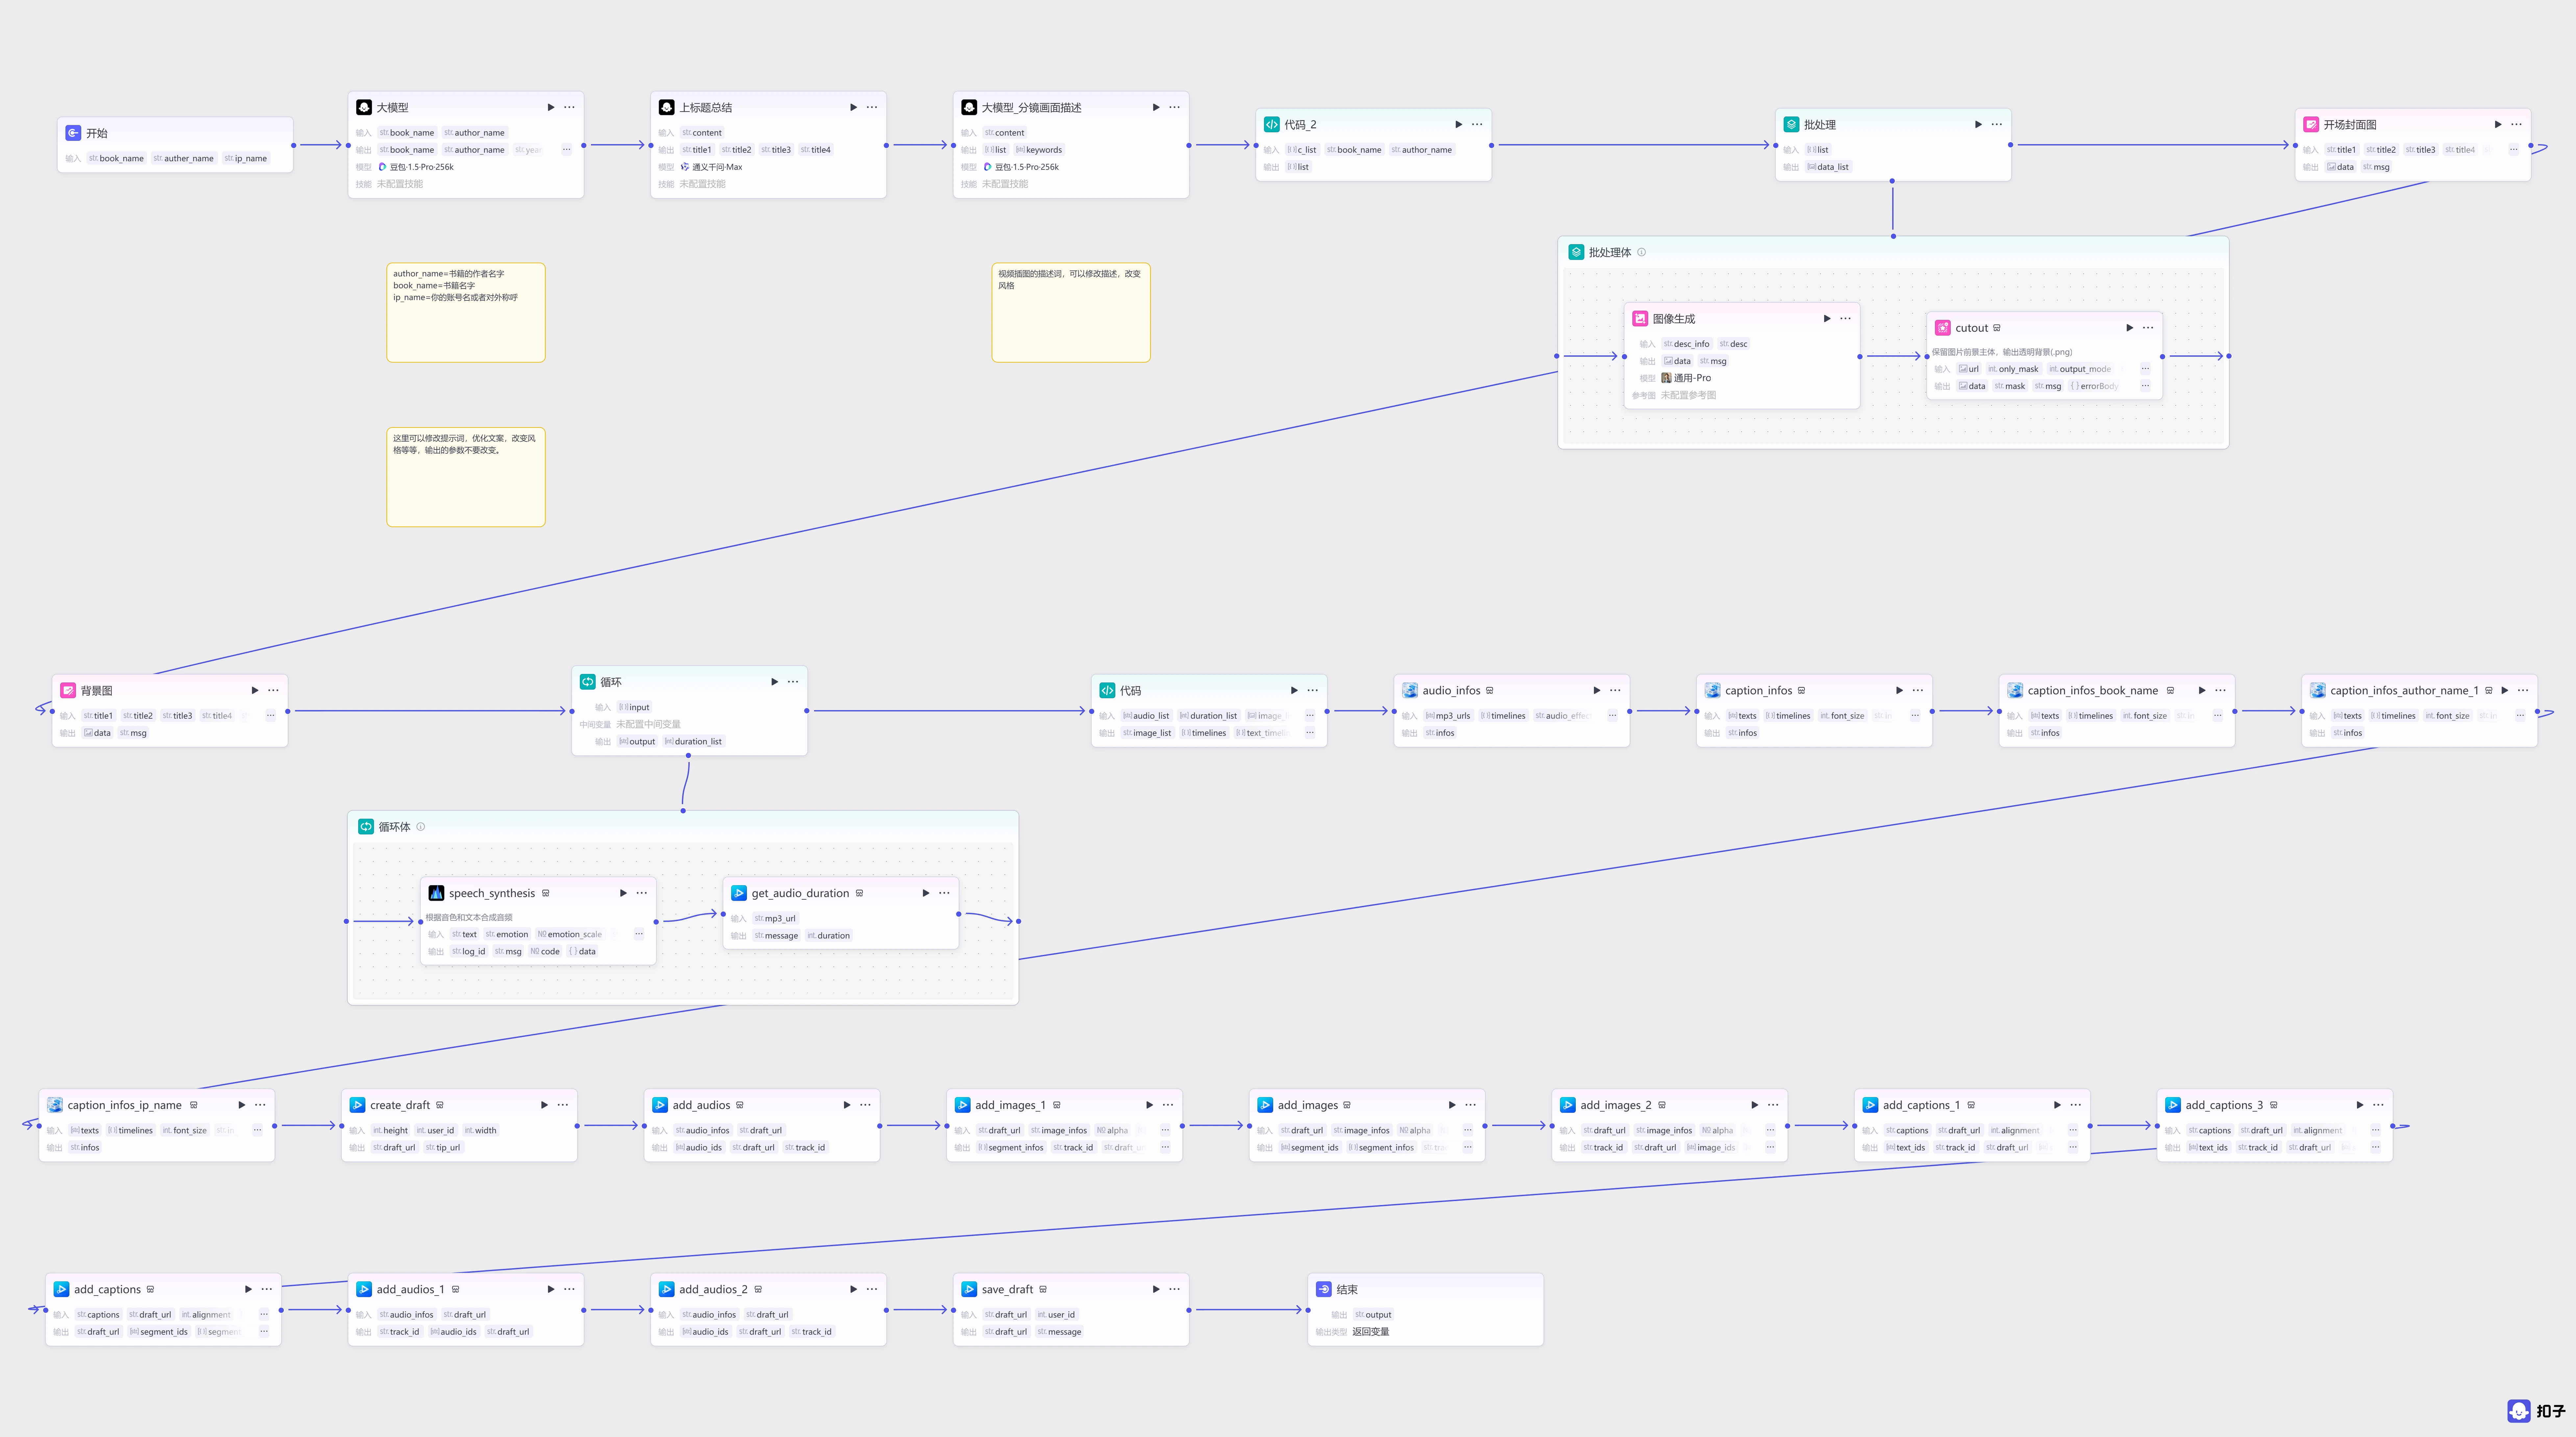The width and height of the screenshot is (2576, 1437).
Task: Click the keywords output tag in 大模型_分镜画面描述
Action: pyautogui.click(x=1039, y=150)
